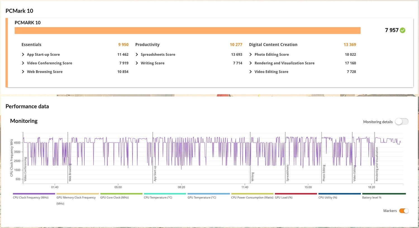The image size is (419, 228).
Task: Click the 4500 value on the frequency axis
Action: [17, 143]
